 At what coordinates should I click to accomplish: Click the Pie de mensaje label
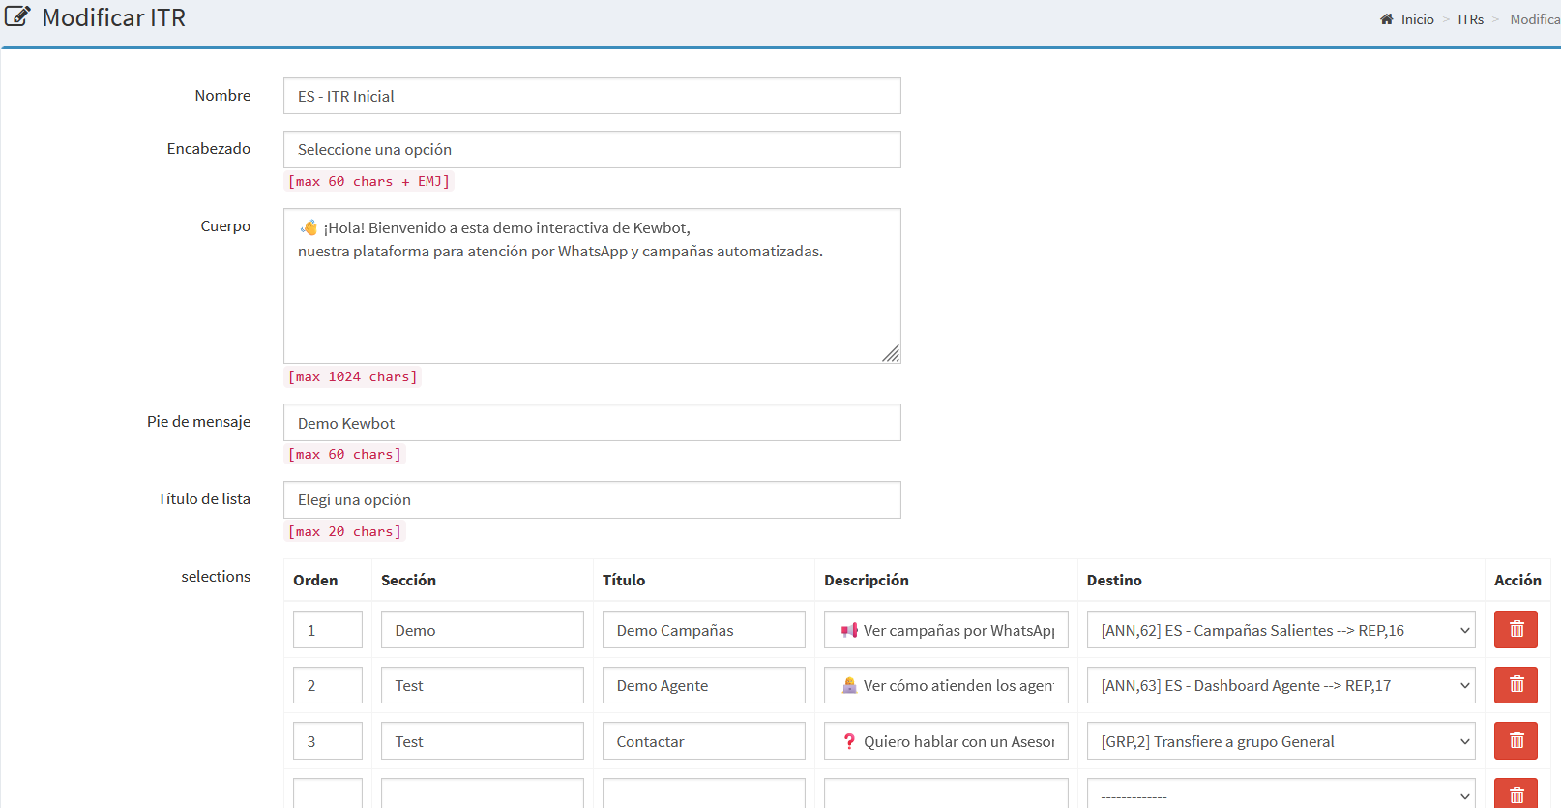[x=198, y=421]
